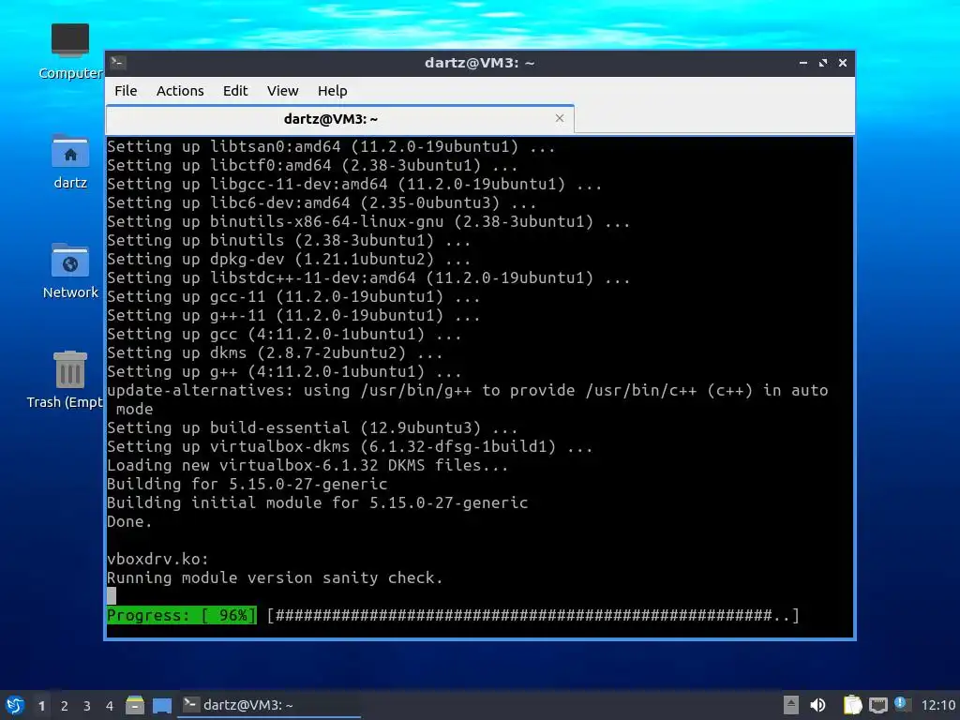Maximize the terminal window
The image size is (960, 720).
pyautogui.click(x=823, y=63)
